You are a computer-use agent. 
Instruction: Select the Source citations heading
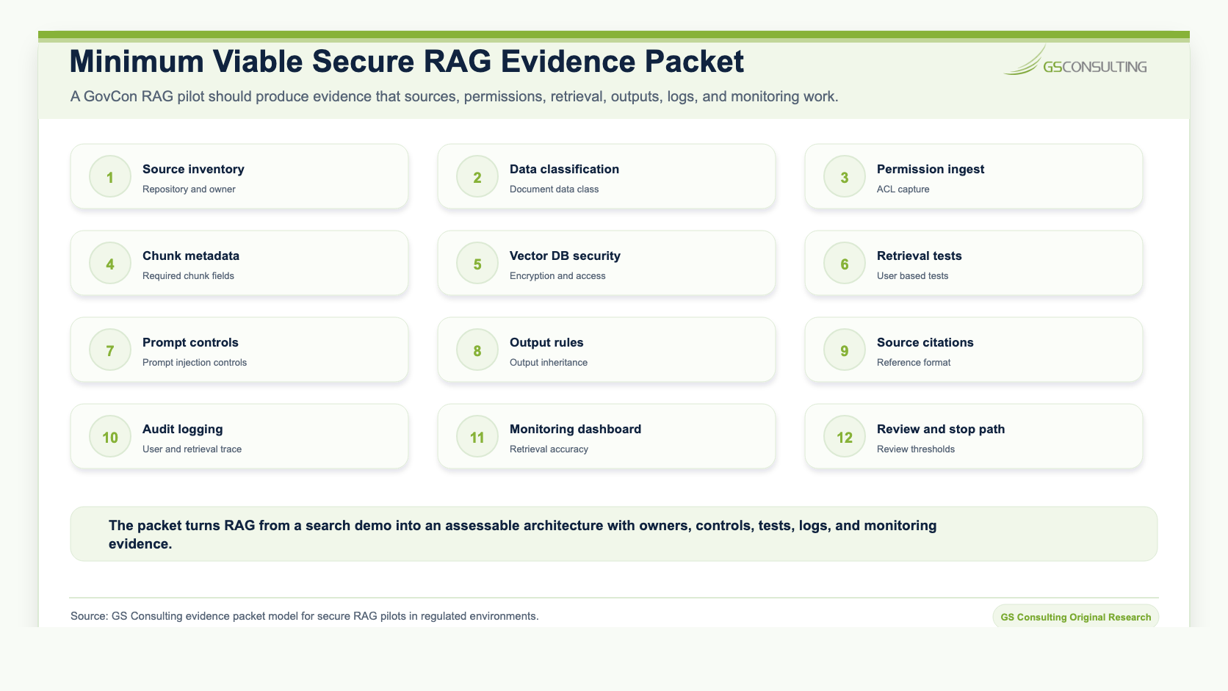click(x=925, y=342)
